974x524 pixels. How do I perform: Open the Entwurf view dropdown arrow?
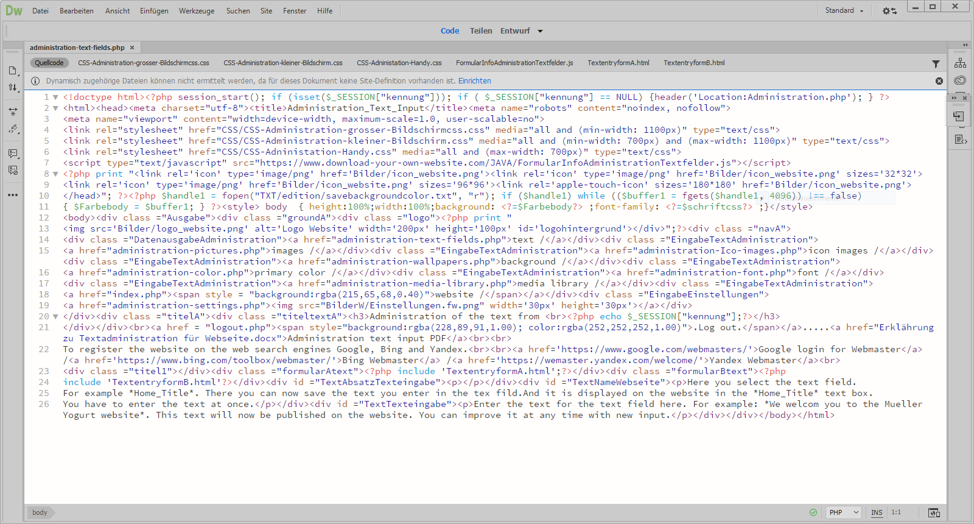pyautogui.click(x=540, y=31)
